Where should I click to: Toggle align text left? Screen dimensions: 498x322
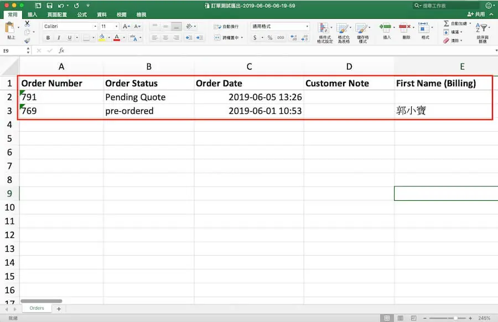pyautogui.click(x=155, y=38)
